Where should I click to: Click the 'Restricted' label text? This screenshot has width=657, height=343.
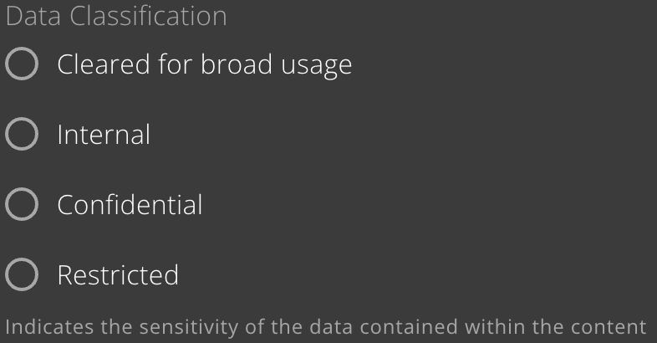point(118,275)
